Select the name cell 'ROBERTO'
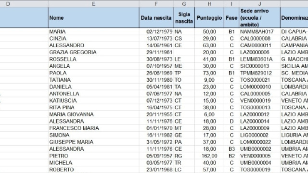308x173 pixels. [x=93, y=170]
